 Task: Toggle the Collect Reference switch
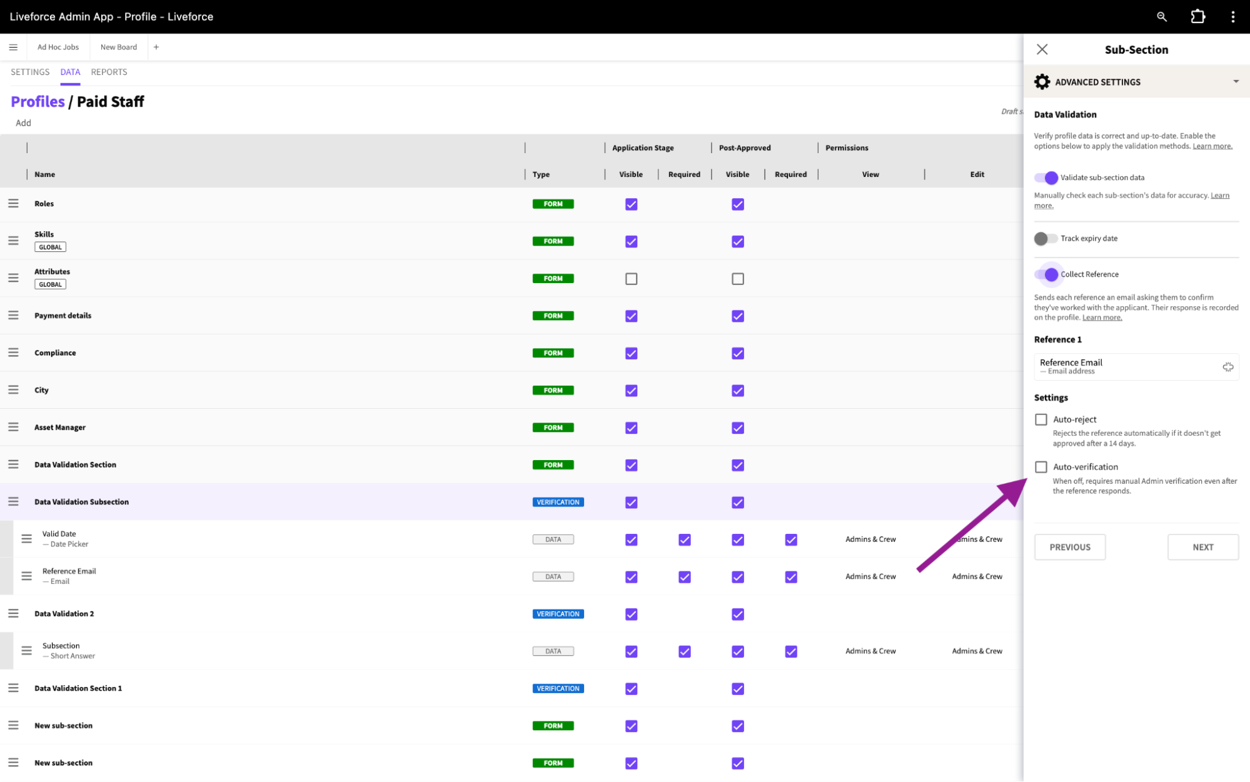click(x=1046, y=274)
